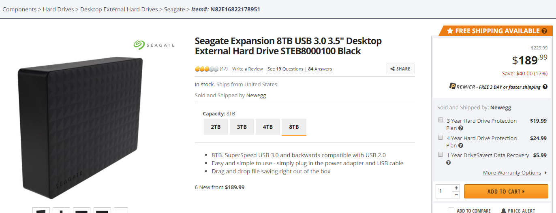Open help for 4 Year Protection Plan
Image resolution: width=556 pixels, height=213 pixels.
(461, 145)
